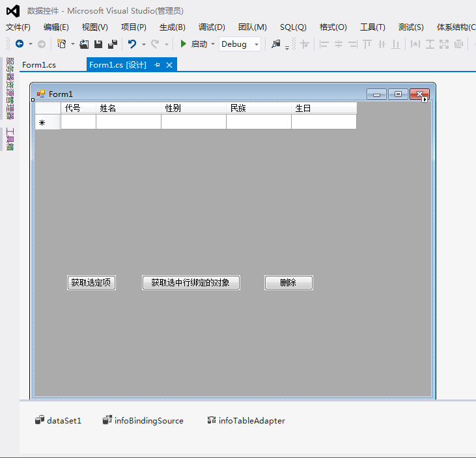Click the Align to Grid icon
Image resolution: width=476 pixels, height=458 pixels.
(x=305, y=44)
